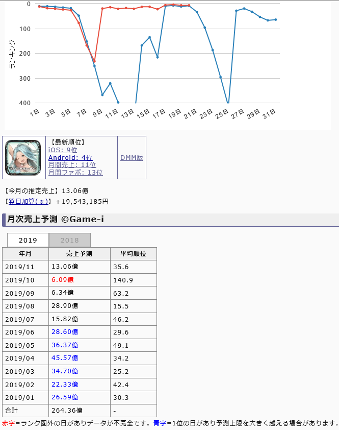Switch to the 2018 tab

coord(70,241)
